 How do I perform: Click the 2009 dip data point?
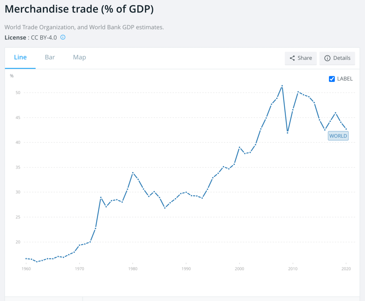[287, 133]
